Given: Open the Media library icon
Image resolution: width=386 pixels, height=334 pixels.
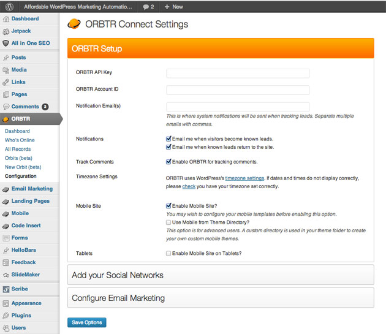Looking at the screenshot, I should (x=6, y=70).
